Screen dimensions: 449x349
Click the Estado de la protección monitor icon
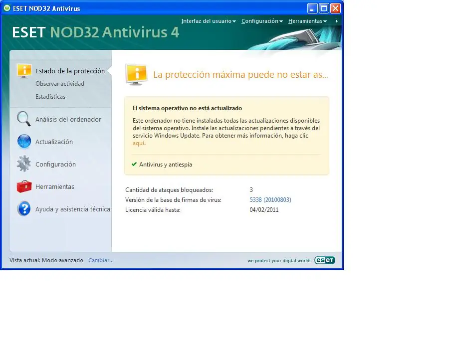click(24, 71)
